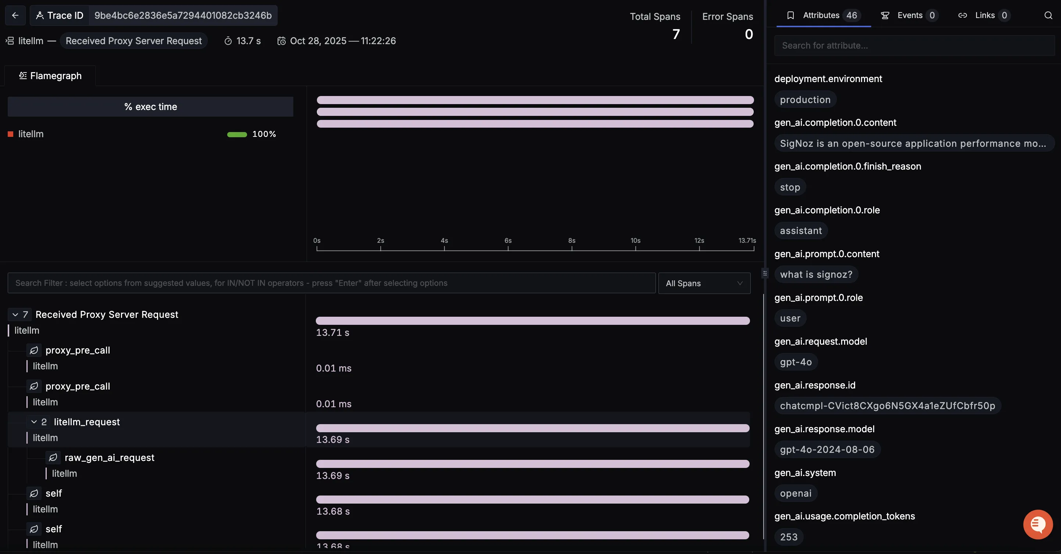This screenshot has width=1061, height=554.
Task: Click the leaf icon next to raw_gen_ai_request
Action: tap(53, 458)
